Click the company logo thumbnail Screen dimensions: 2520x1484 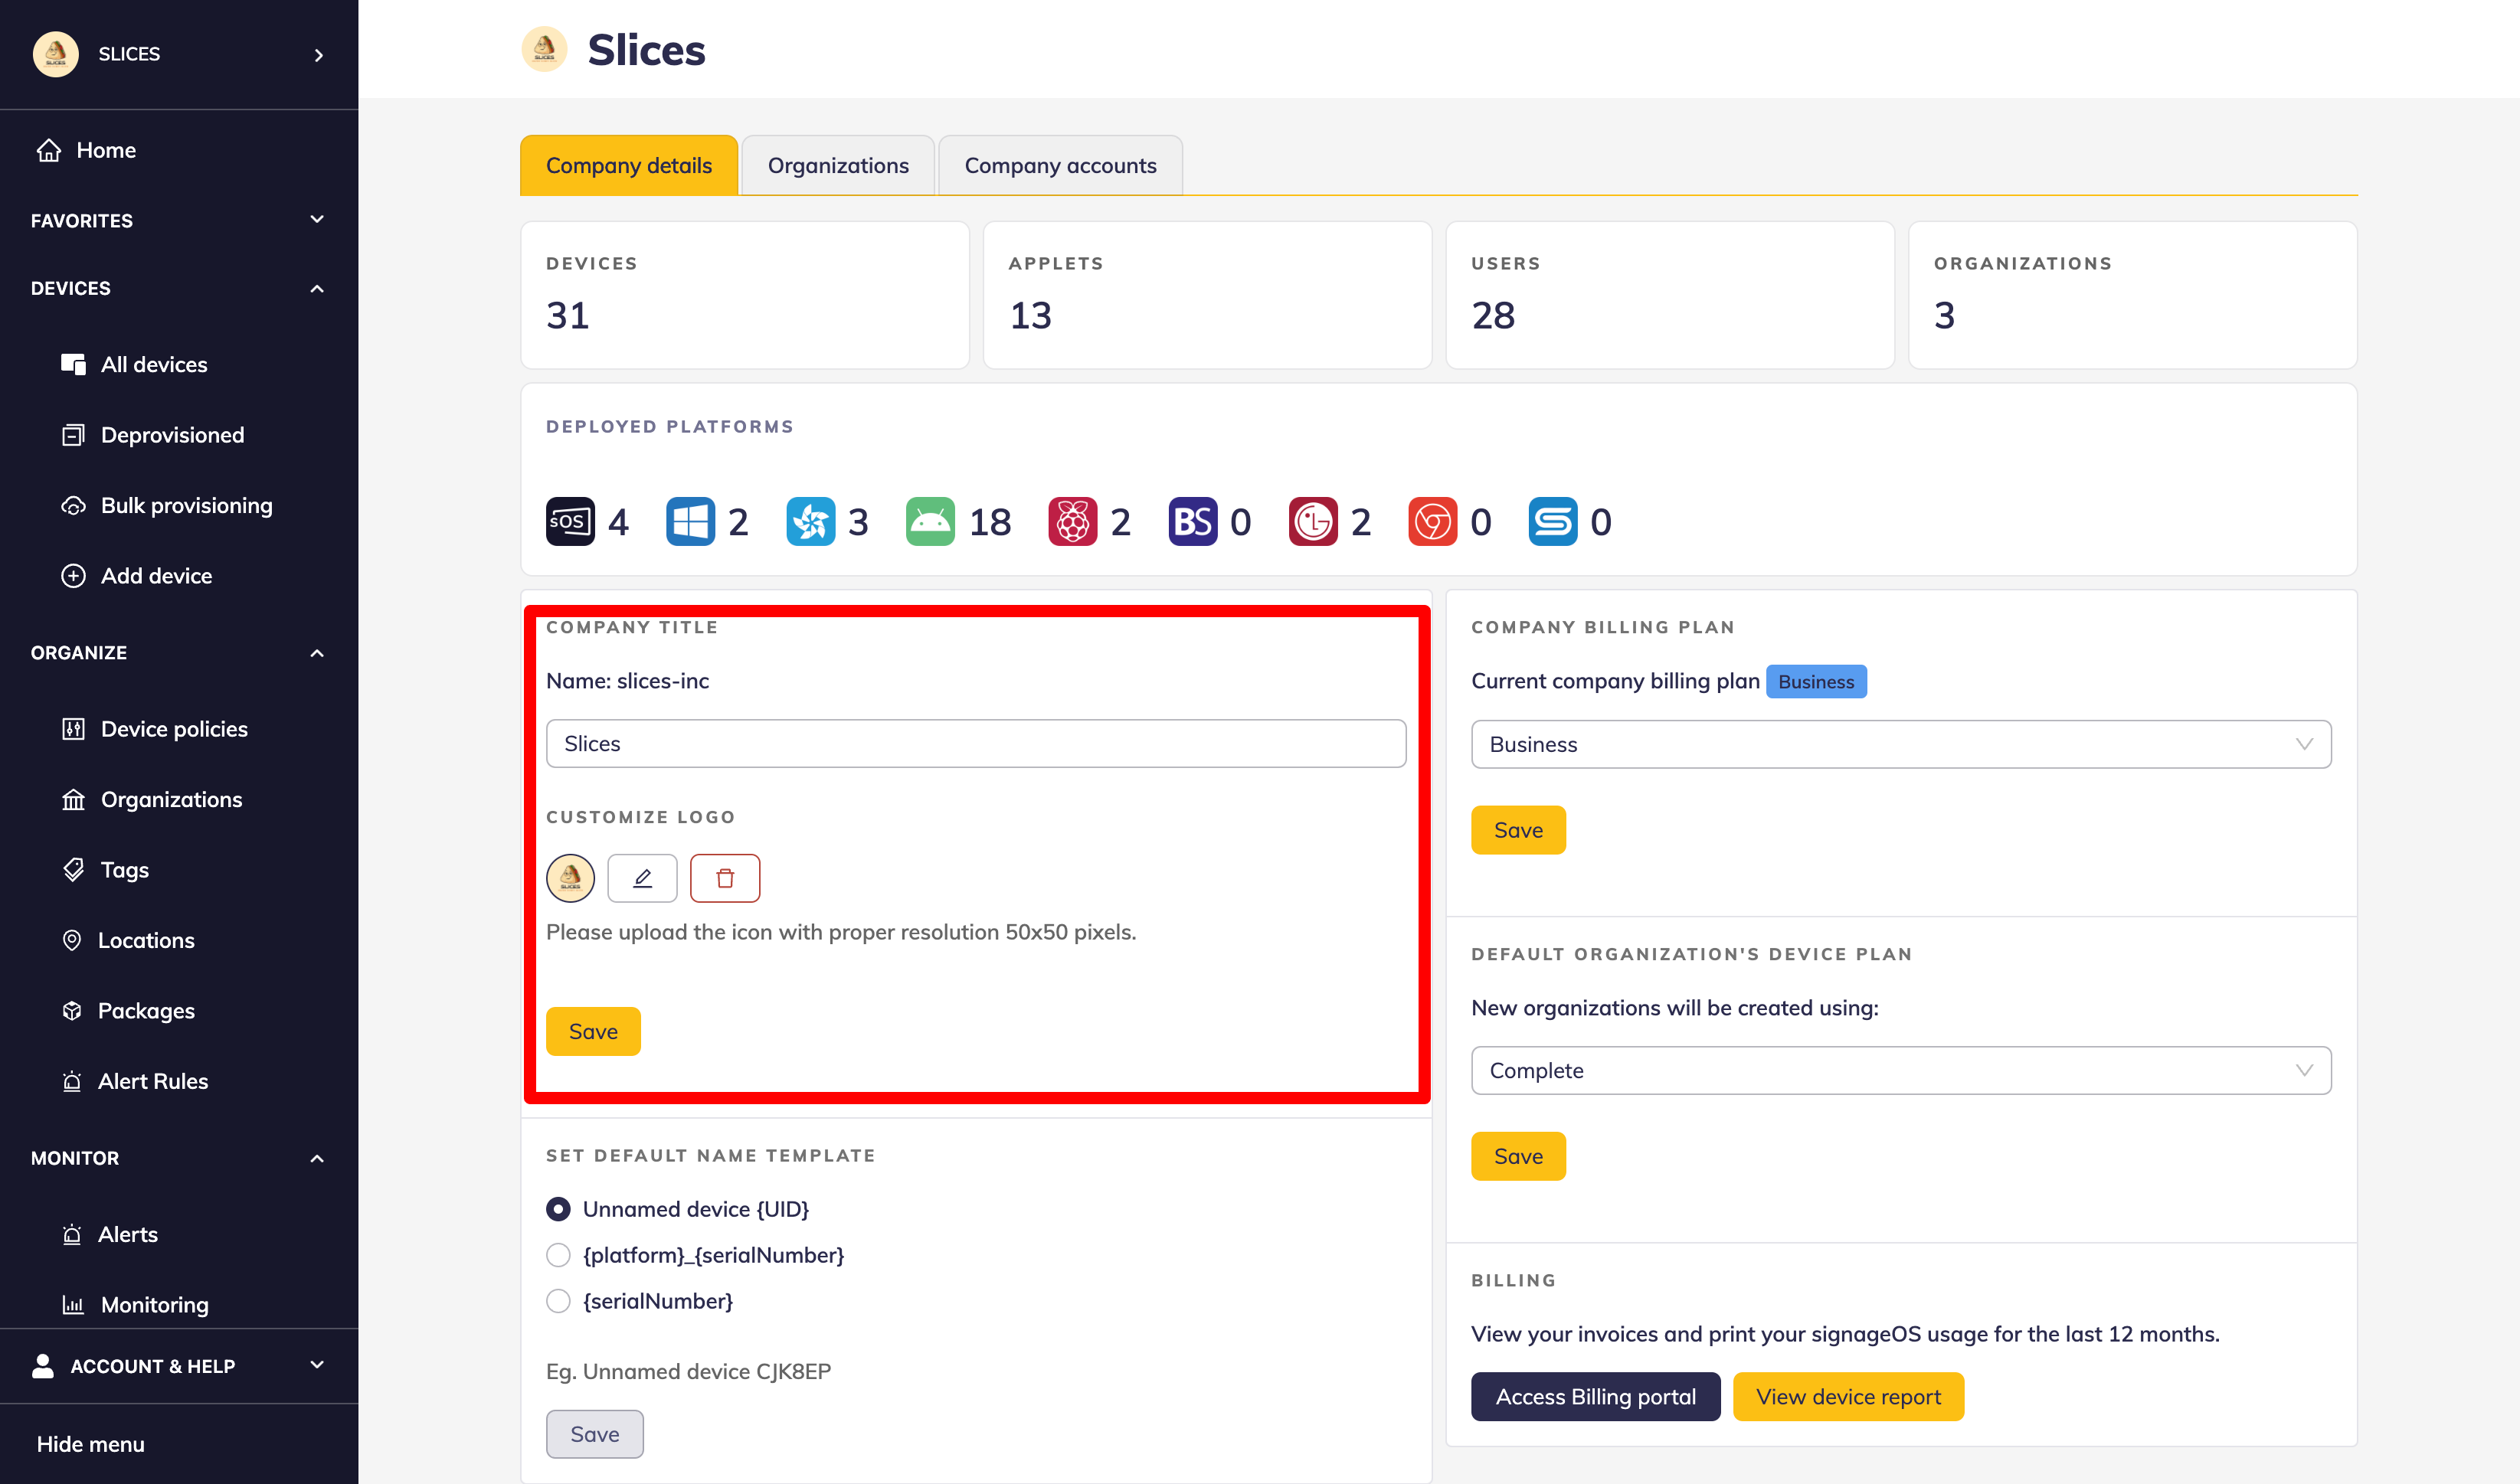point(570,878)
